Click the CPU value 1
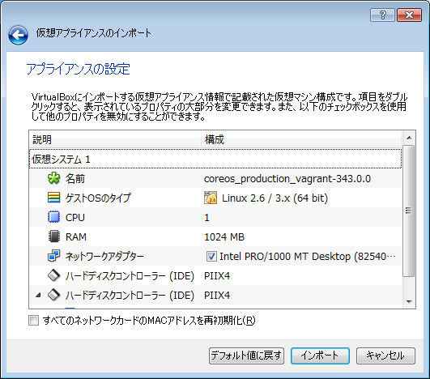This screenshot has width=430, height=379. pos(206,218)
